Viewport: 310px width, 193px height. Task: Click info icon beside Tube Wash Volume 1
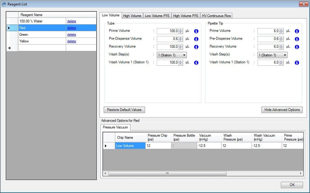[196, 63]
